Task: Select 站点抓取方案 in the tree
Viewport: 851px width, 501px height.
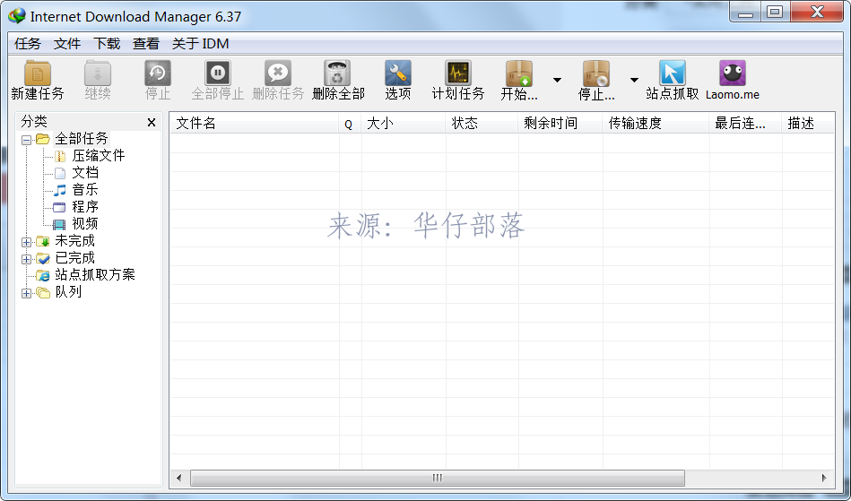Action: pyautogui.click(x=95, y=275)
